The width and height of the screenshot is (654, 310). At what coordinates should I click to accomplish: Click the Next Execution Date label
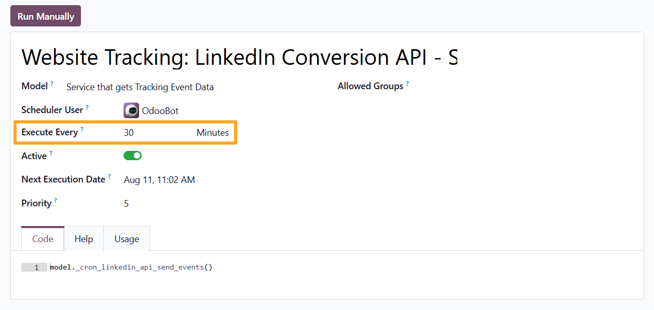pyautogui.click(x=63, y=179)
